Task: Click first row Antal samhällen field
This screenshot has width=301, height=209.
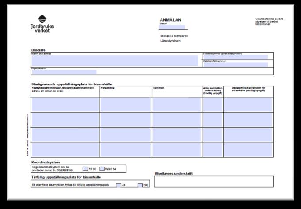Action: [x=212, y=105]
